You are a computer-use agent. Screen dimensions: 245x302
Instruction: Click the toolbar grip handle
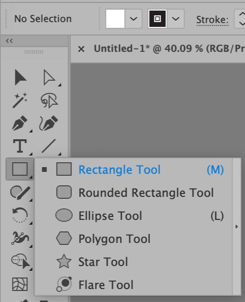pos(34,52)
